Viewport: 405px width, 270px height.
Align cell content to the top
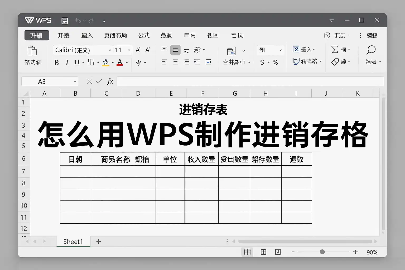pyautogui.click(x=164, y=49)
